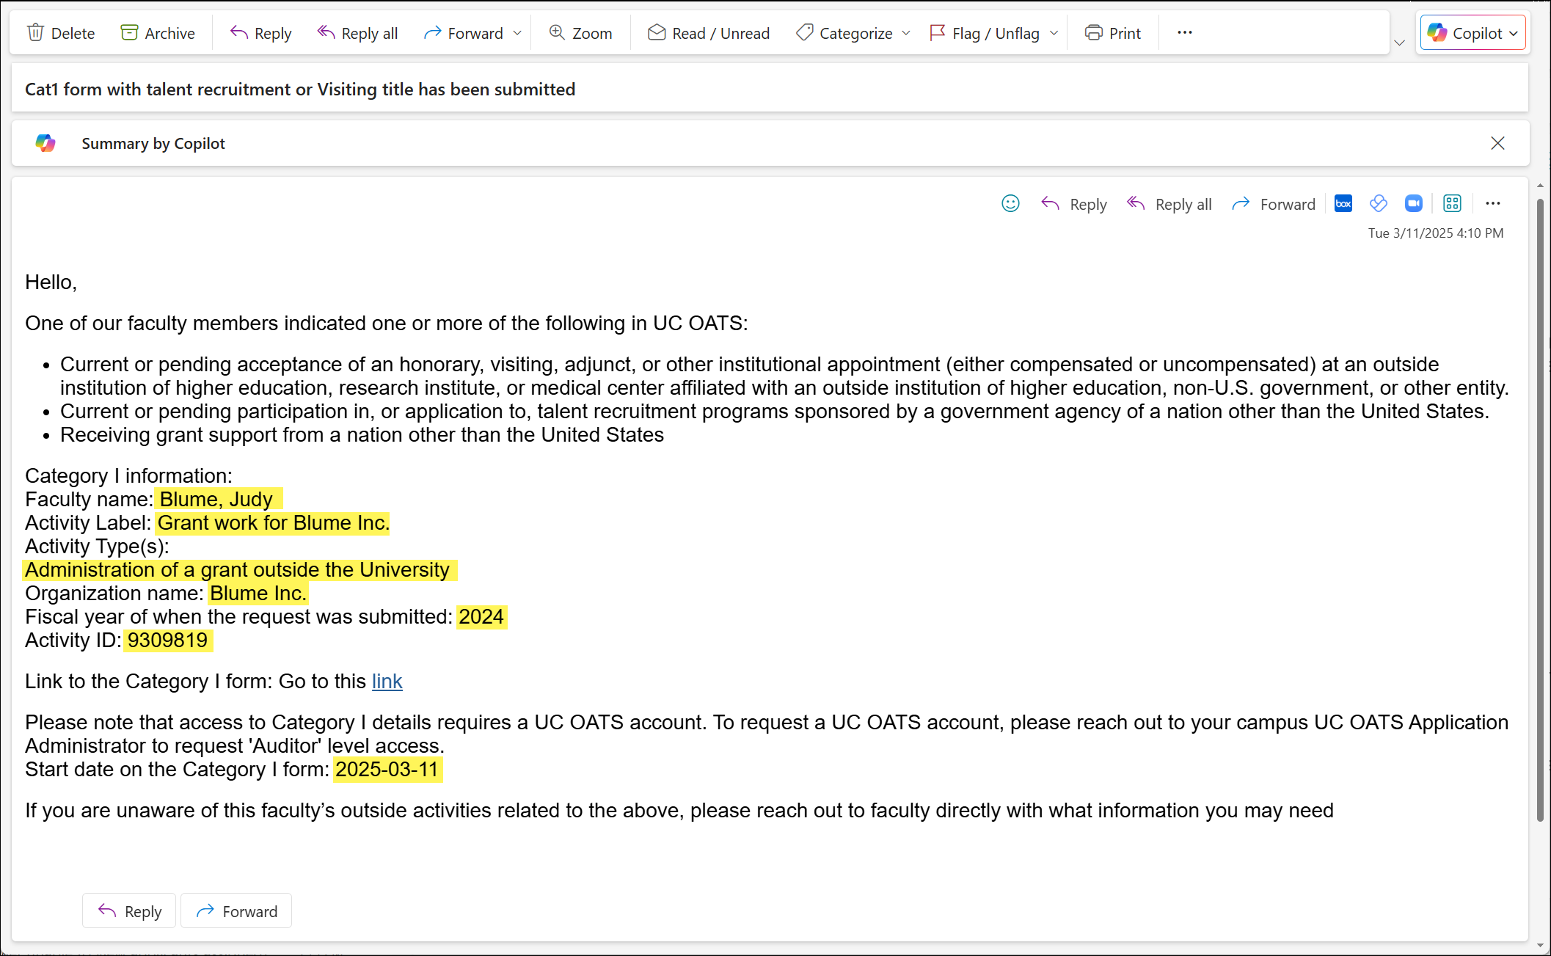Expand the Forward options dropdown arrow
This screenshot has width=1551, height=956.
pos(517,33)
